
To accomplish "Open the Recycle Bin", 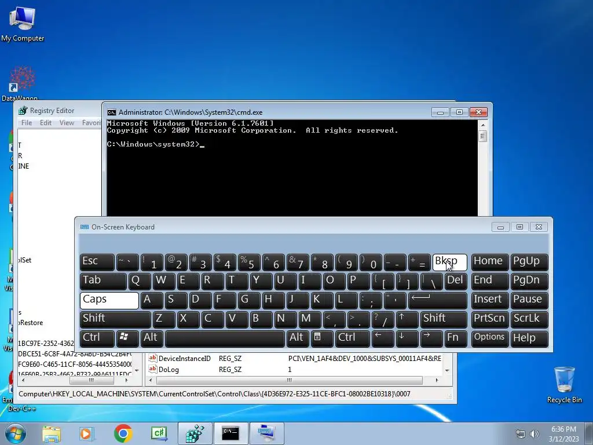I will pos(564,385).
